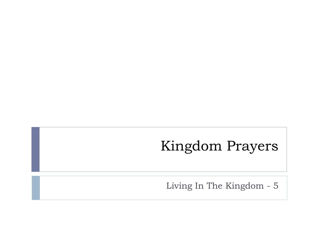Click the letter K starting the title
The height and width of the screenshot is (239, 319).
(166, 146)
